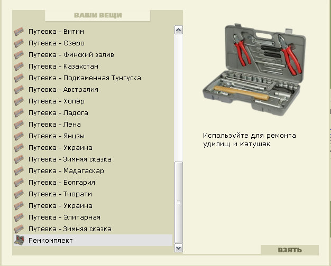Click the ticket icon next to Путевка - Озеро
The height and width of the screenshot is (266, 331).
point(19,43)
